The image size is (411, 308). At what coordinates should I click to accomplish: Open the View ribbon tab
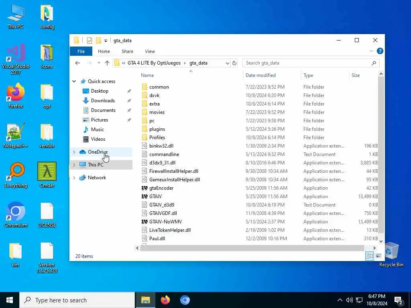click(x=150, y=51)
